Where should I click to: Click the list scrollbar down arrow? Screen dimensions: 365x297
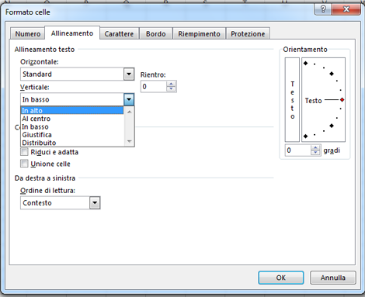pos(129,141)
